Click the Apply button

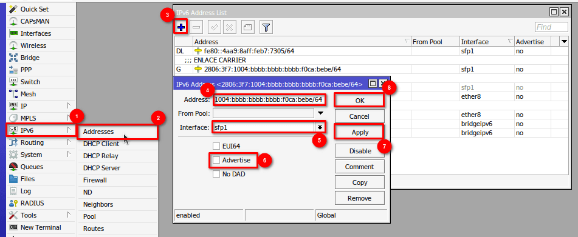(359, 132)
